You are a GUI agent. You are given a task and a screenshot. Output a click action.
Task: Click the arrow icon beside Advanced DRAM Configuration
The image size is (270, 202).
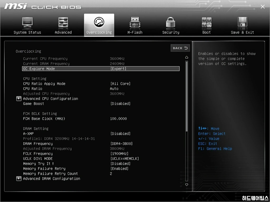[19, 179]
